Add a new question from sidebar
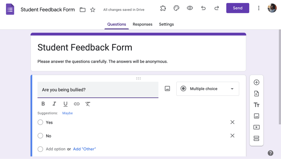Image resolution: width=281 pixels, height=159 pixels. tap(257, 82)
